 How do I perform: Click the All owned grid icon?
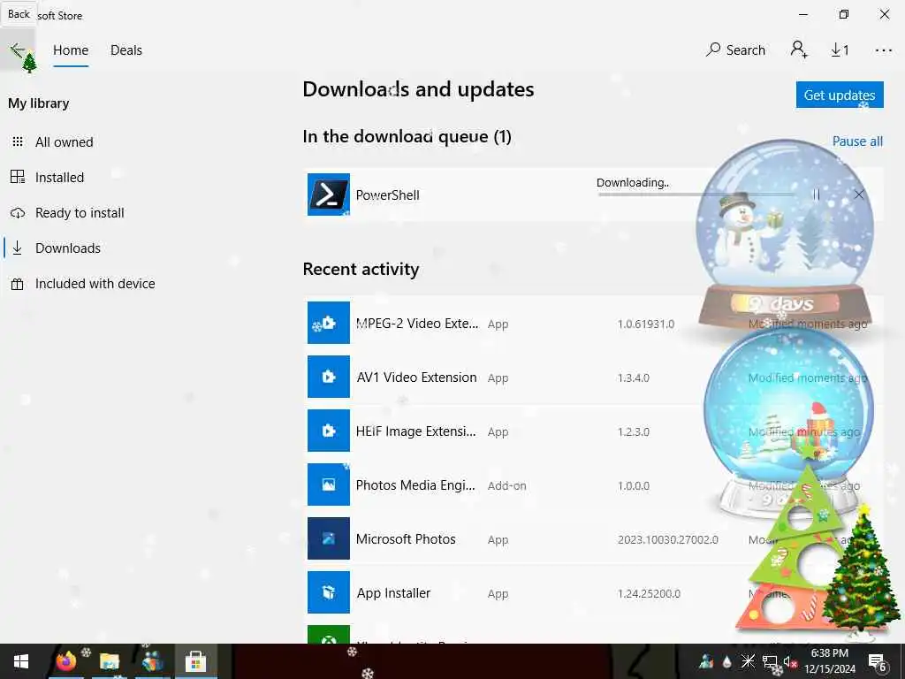(x=18, y=142)
